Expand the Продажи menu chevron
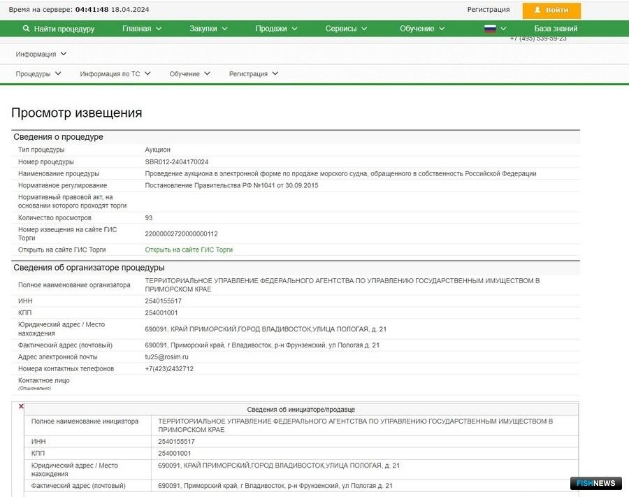The image size is (629, 497). [x=294, y=29]
